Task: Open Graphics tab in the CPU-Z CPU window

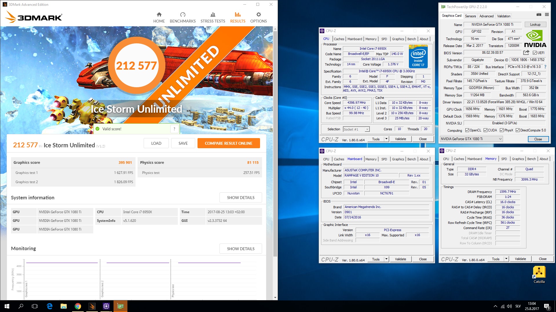Action: 398,39
